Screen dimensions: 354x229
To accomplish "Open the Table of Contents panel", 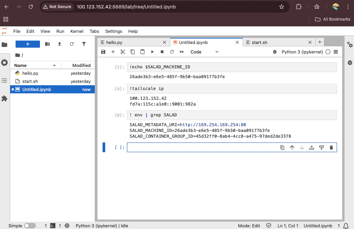I will point(4,81).
